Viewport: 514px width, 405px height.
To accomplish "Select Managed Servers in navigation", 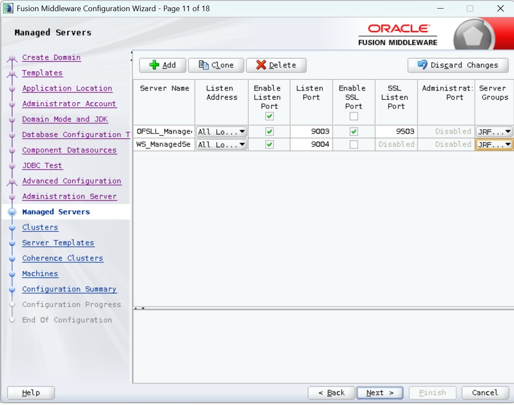I will tap(56, 212).
